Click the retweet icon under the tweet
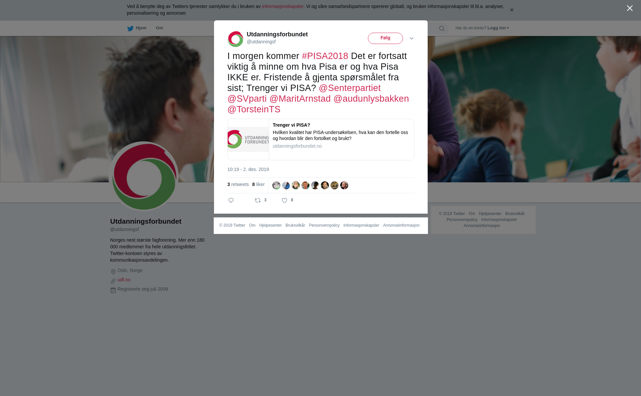 pos(258,200)
